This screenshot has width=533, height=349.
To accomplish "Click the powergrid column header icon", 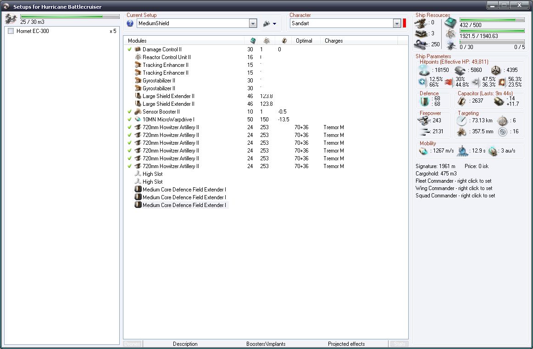I will pos(267,41).
